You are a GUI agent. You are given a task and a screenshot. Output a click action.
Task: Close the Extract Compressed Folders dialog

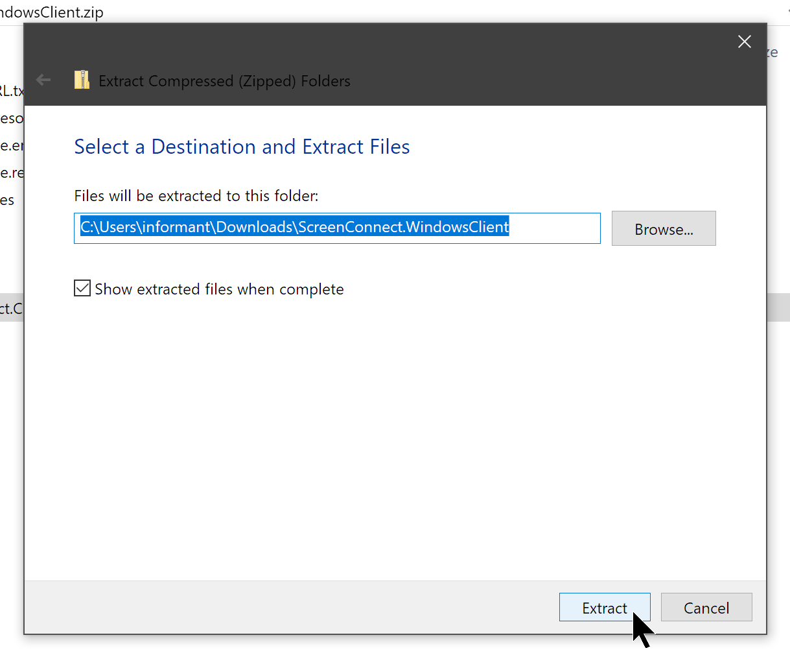point(745,42)
